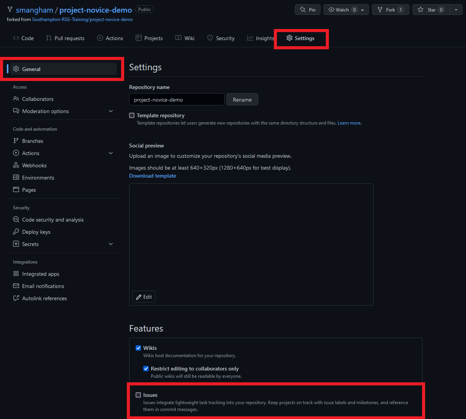Viewport: 466px width, 419px height.
Task: Click the Email notifications envelope icon
Action: pyautogui.click(x=16, y=286)
